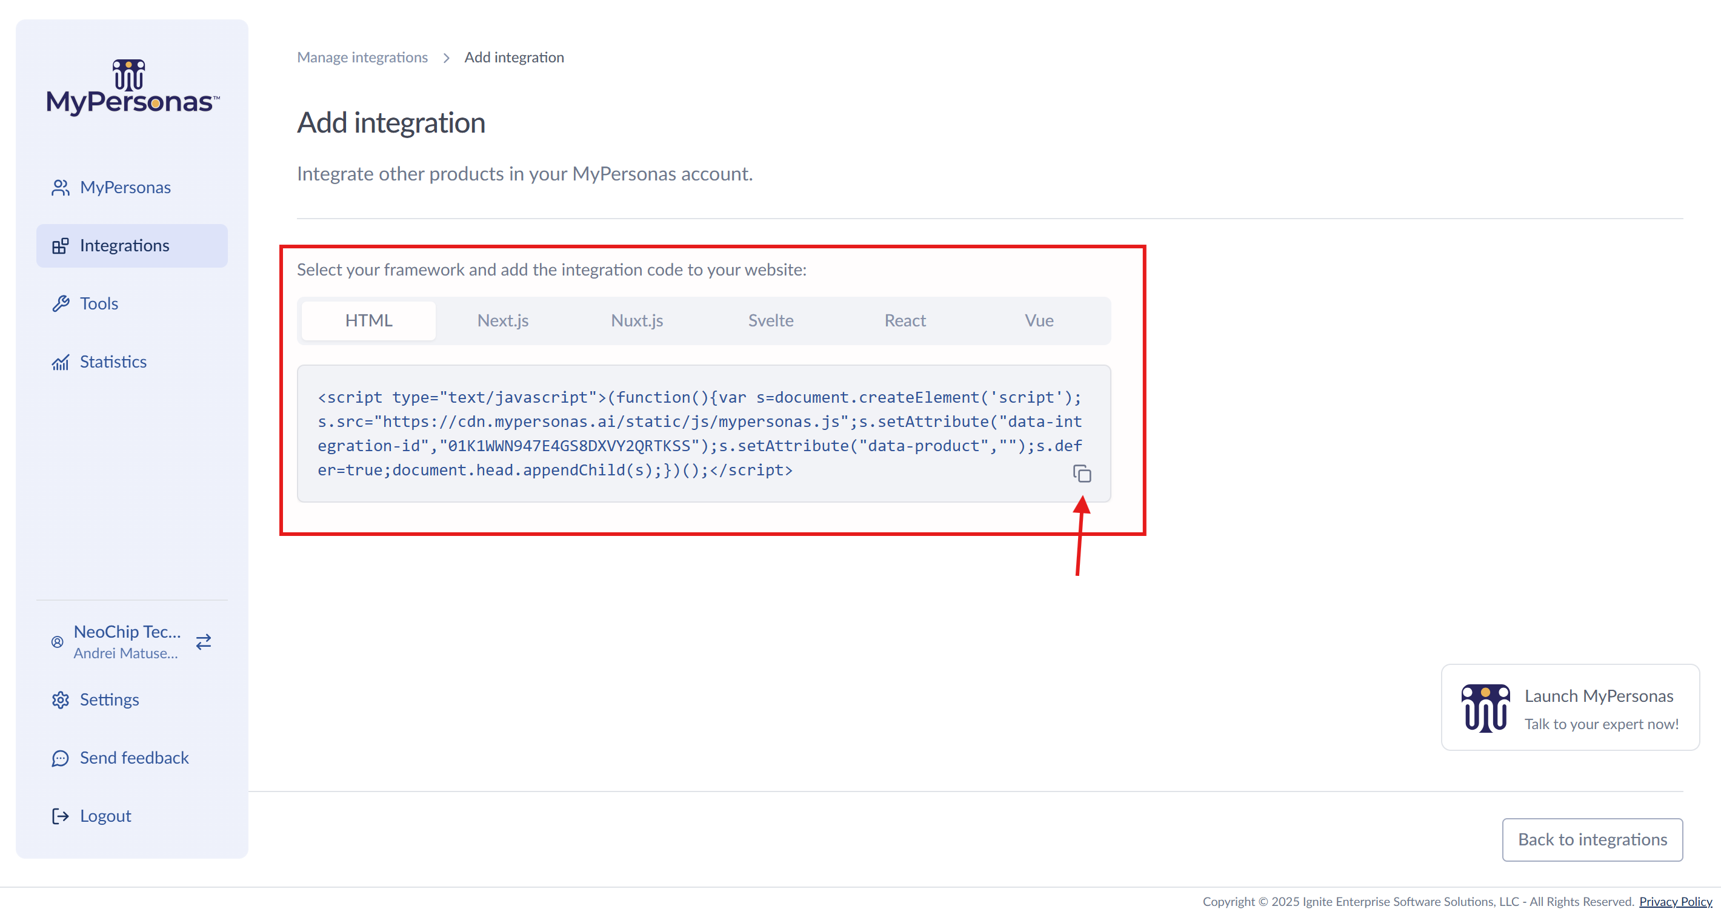This screenshot has height=912, width=1721.
Task: Switch to the Nuxt.js tab
Action: point(637,320)
